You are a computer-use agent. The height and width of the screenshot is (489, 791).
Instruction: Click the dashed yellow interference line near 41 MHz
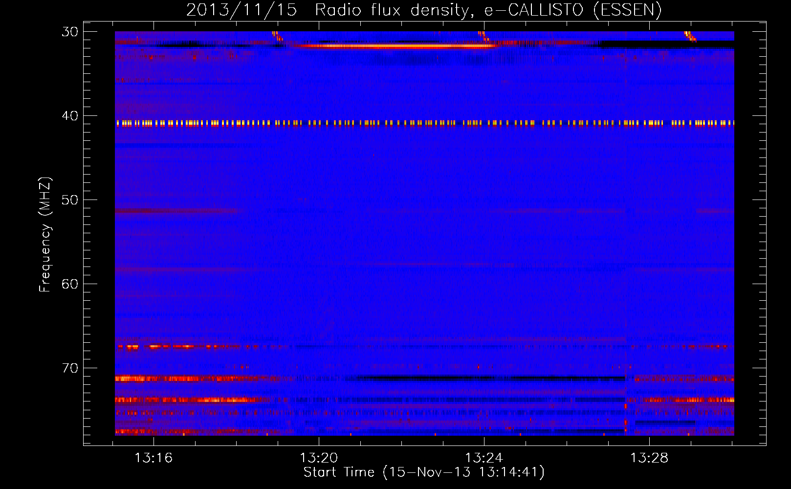pyautogui.click(x=424, y=123)
